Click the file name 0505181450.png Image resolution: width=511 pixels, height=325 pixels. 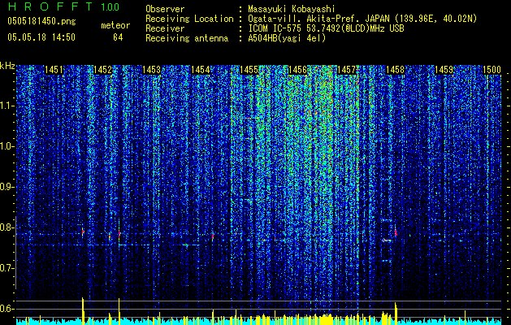click(41, 21)
